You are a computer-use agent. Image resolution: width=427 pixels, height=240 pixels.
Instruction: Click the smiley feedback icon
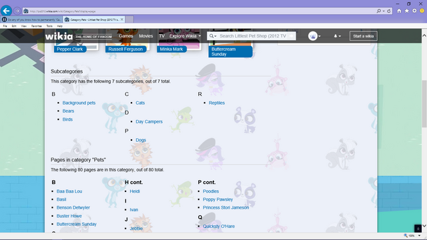click(422, 11)
